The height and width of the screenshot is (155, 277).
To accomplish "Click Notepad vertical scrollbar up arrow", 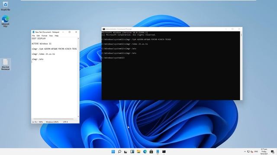I will tap(78, 38).
